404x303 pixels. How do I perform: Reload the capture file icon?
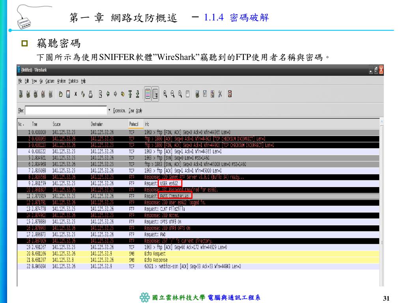point(83,94)
